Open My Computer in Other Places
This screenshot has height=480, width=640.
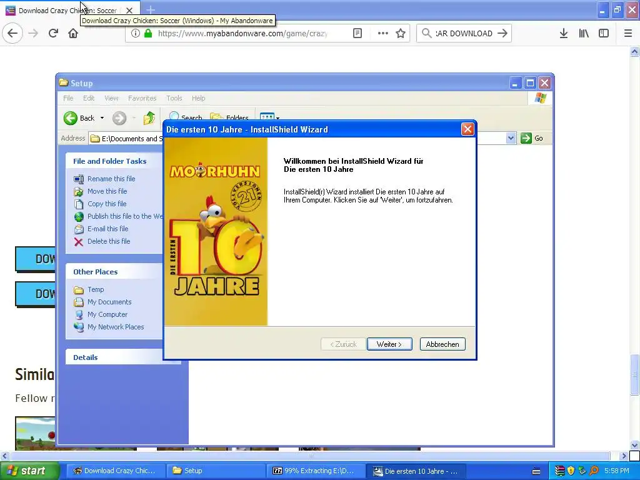point(107,314)
